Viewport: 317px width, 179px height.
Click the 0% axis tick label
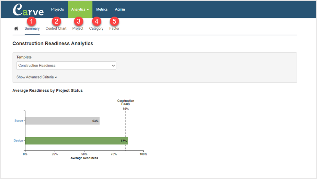pyautogui.click(x=25, y=154)
